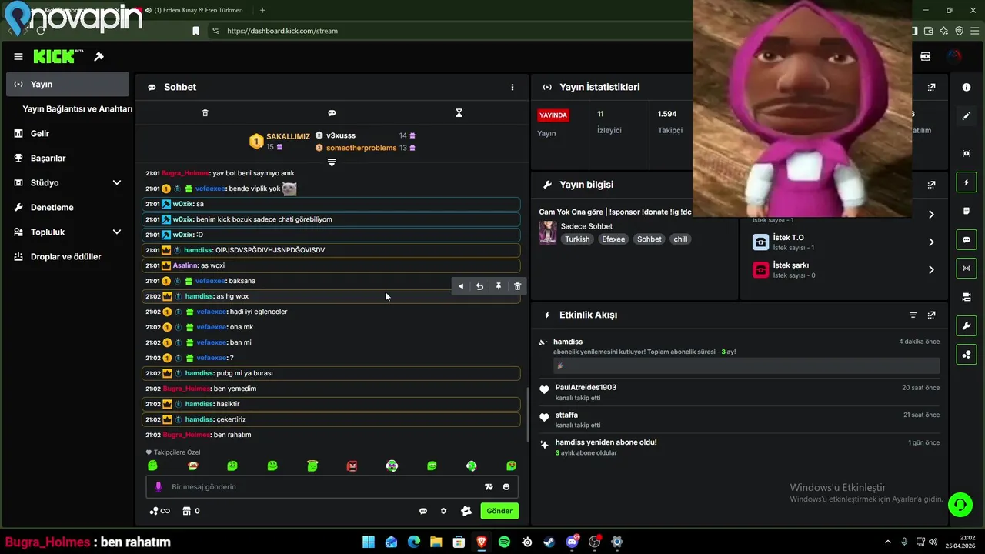Toggle the broadcast signal panel in right toolbar

[967, 268]
